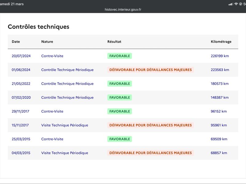The height and width of the screenshot is (184, 246).
Task: Select the DÉFAVORABLE badge for 04/03/2015
Action: click(150, 153)
